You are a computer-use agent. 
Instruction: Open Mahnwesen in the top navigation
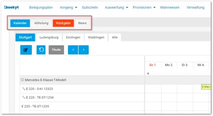tap(170, 7)
